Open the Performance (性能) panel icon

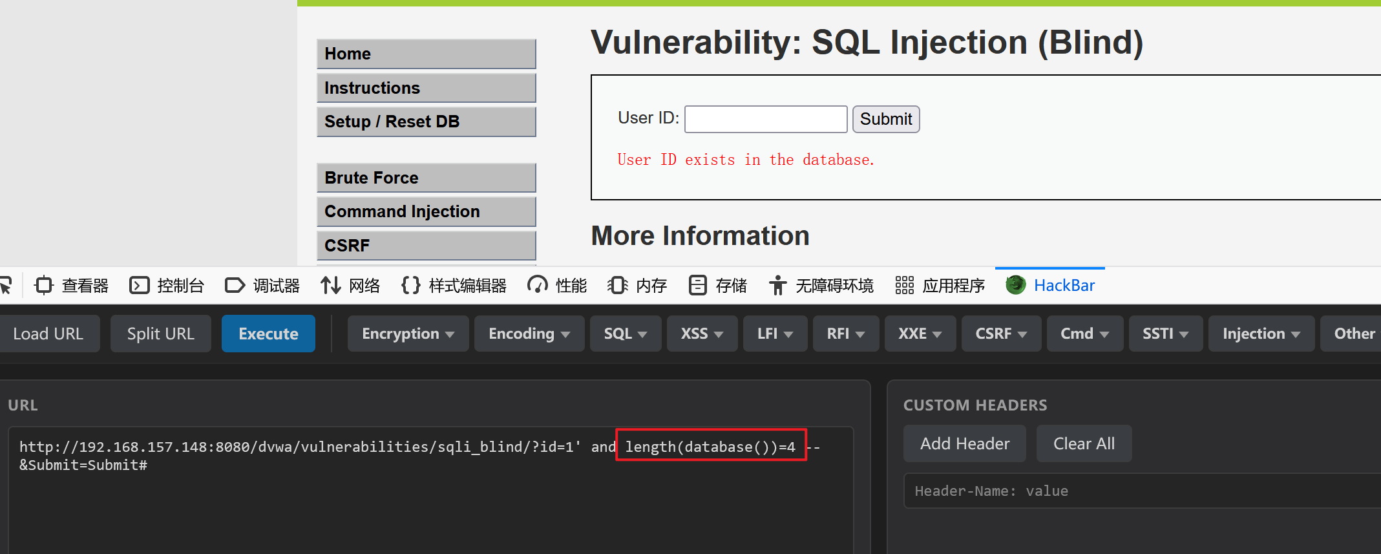click(x=537, y=285)
